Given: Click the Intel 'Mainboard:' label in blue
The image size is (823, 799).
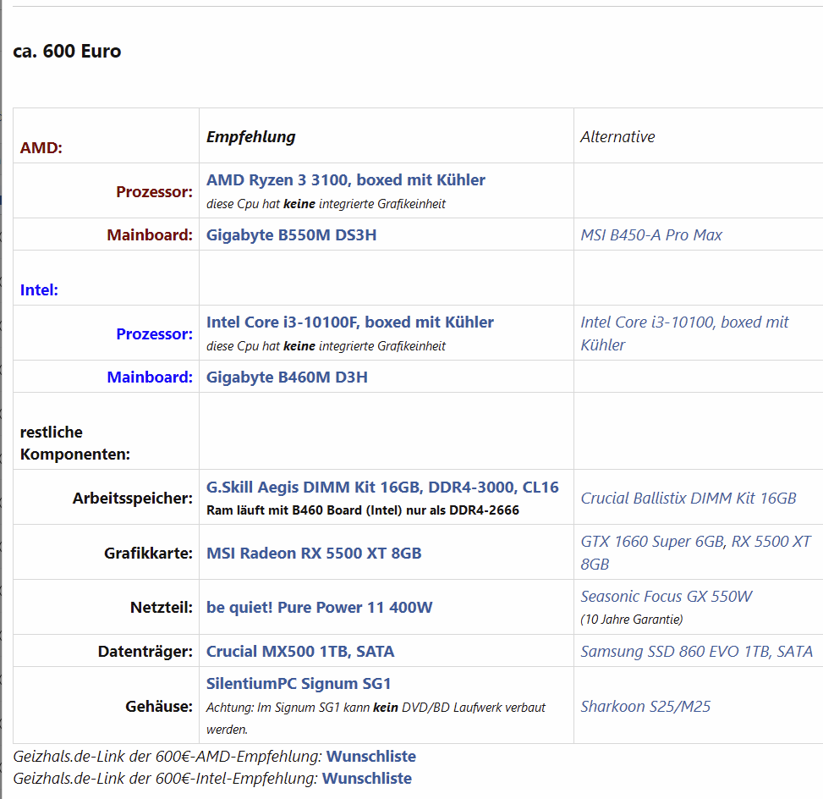Looking at the screenshot, I should [150, 377].
